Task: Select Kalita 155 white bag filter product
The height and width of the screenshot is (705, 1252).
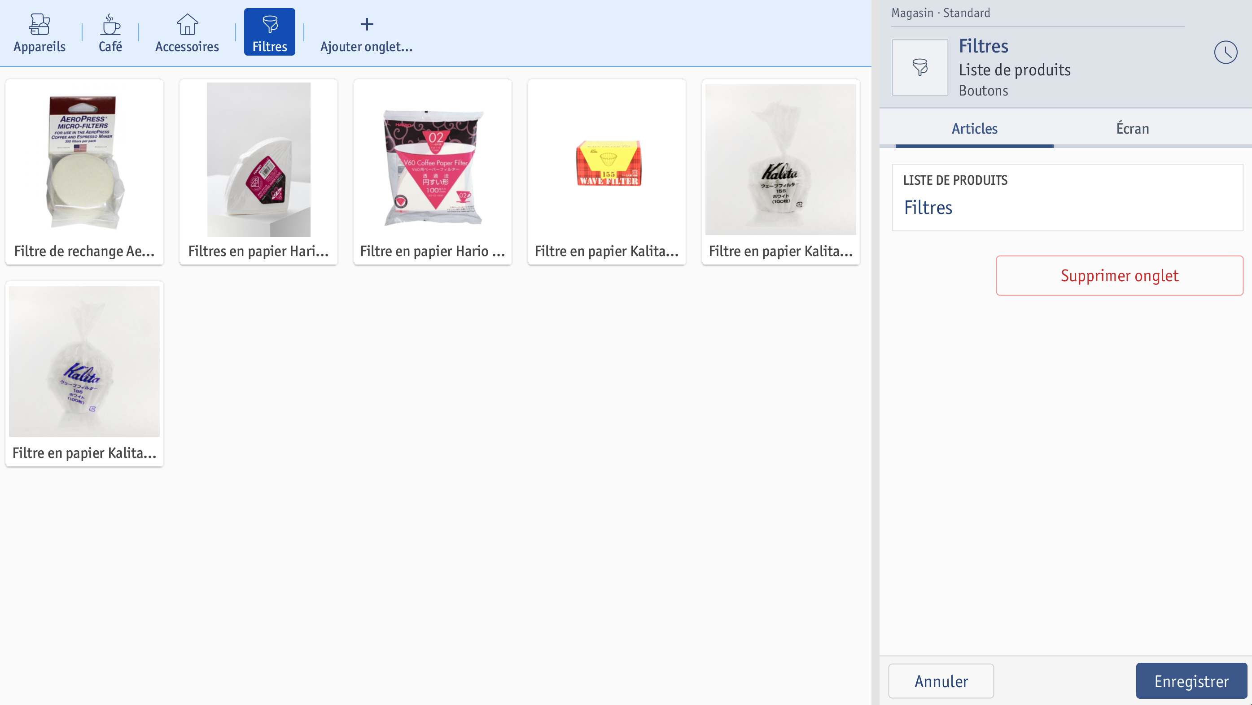Action: coord(780,172)
